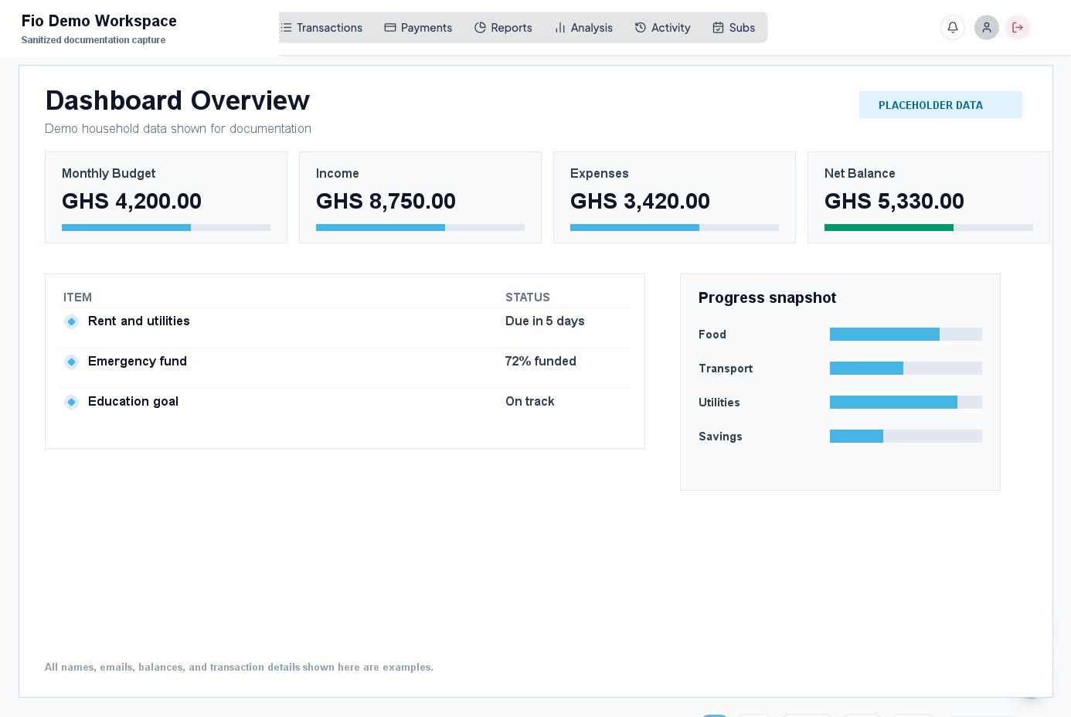Viewport: 1071px width, 717px height.
Task: Click the Progress snapshot heading
Action: click(767, 298)
